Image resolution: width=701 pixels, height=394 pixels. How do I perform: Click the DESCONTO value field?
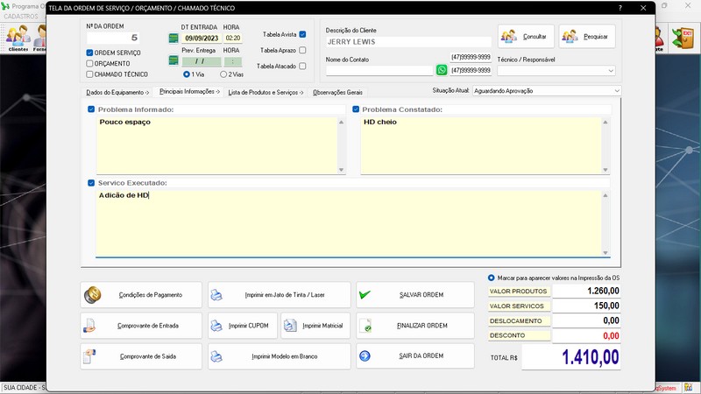tap(586, 336)
